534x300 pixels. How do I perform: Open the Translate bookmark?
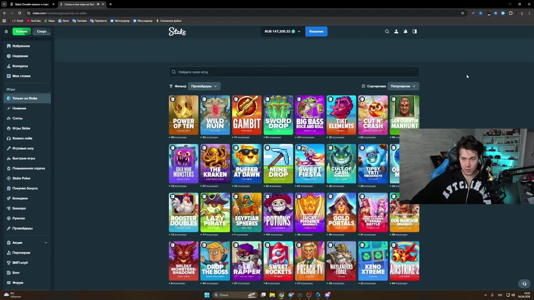(79, 21)
